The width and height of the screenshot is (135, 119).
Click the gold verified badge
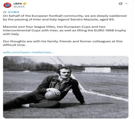tap(25, 4)
